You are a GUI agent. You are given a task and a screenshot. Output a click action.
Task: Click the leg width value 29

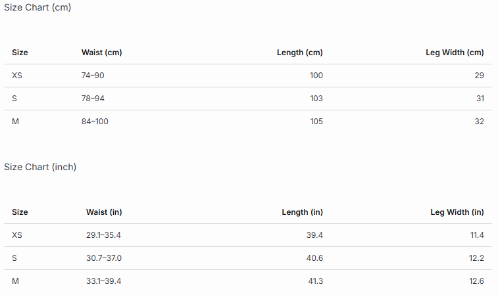(480, 76)
